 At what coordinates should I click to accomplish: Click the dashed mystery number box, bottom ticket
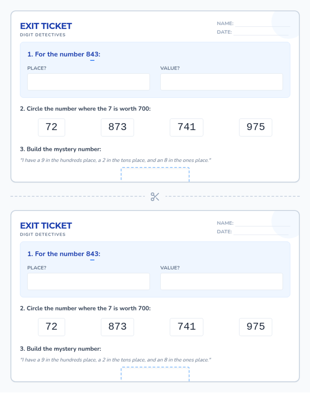pyautogui.click(x=155, y=374)
